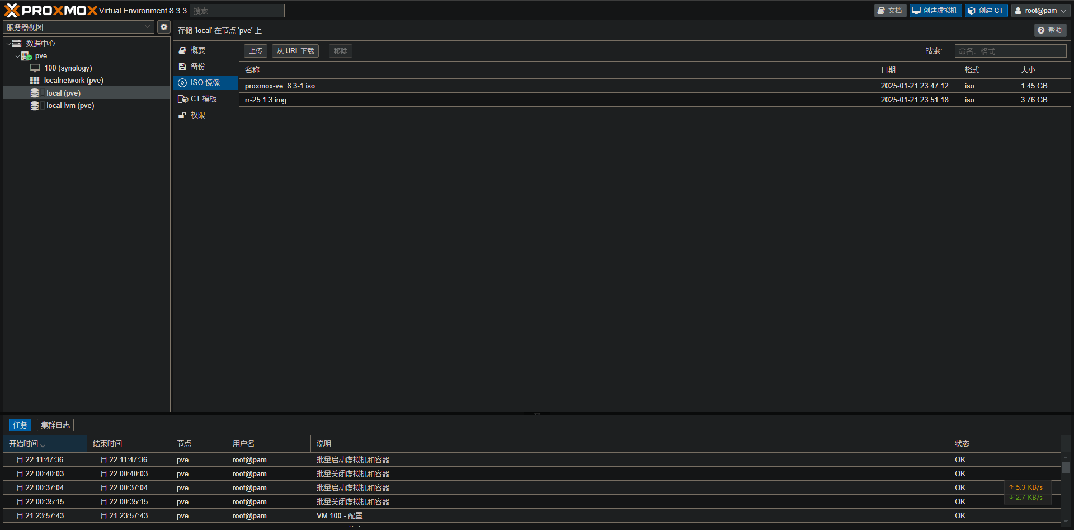Select the task started 一月 22 00:40:03
The image size is (1074, 530).
(532, 473)
